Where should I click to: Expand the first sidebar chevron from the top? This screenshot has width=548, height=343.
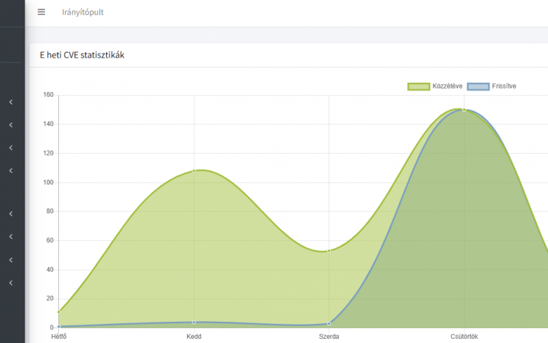pos(11,102)
